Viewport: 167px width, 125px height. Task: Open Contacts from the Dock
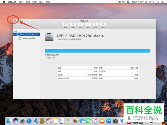(x=42, y=121)
